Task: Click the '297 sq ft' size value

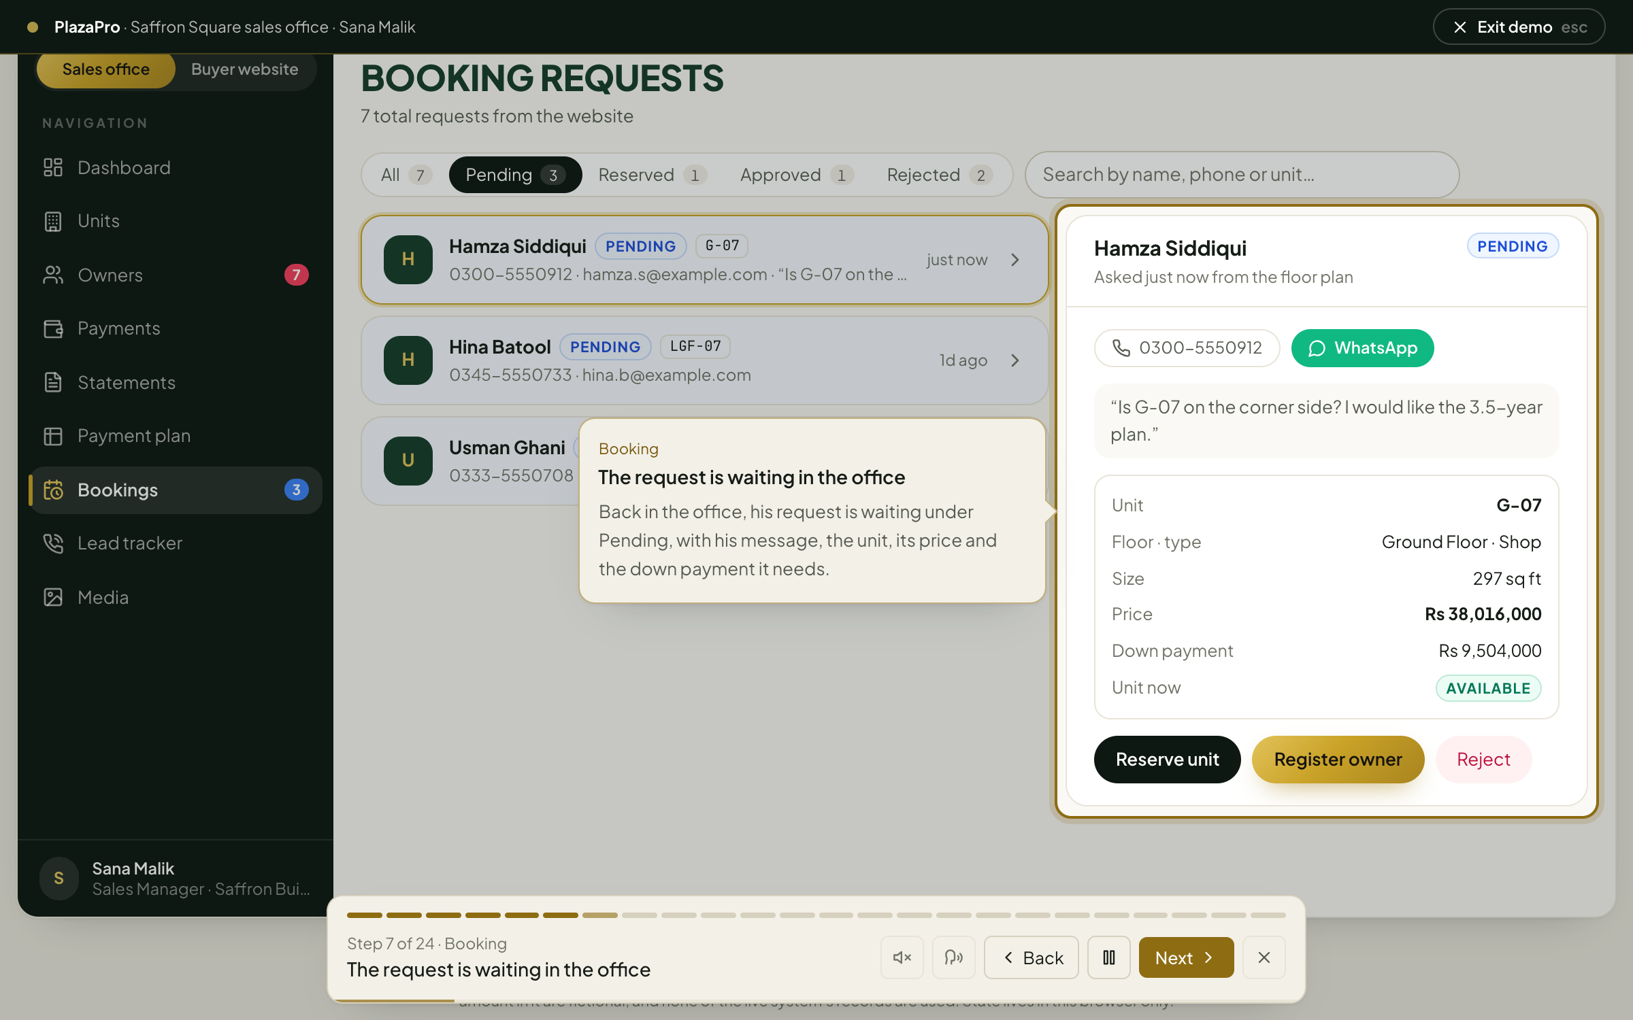Action: tap(1507, 579)
